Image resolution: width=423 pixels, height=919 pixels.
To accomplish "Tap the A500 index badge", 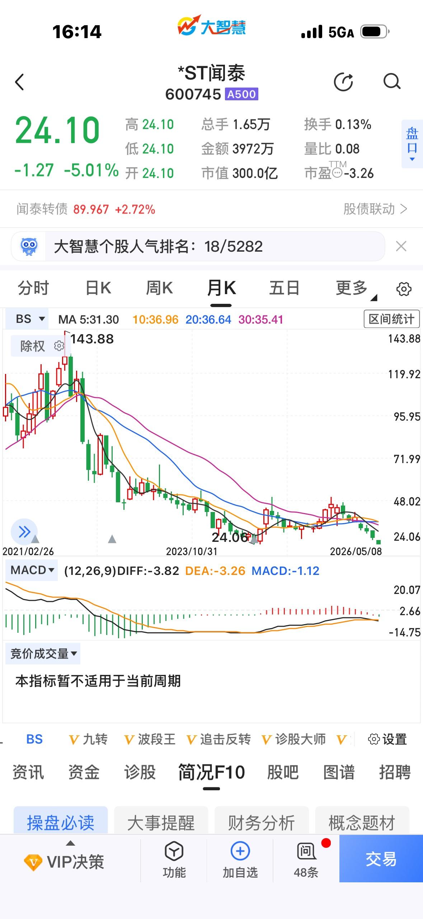I will [241, 94].
